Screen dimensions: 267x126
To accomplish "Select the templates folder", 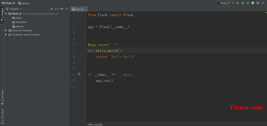I will pyautogui.click(x=20, y=22).
